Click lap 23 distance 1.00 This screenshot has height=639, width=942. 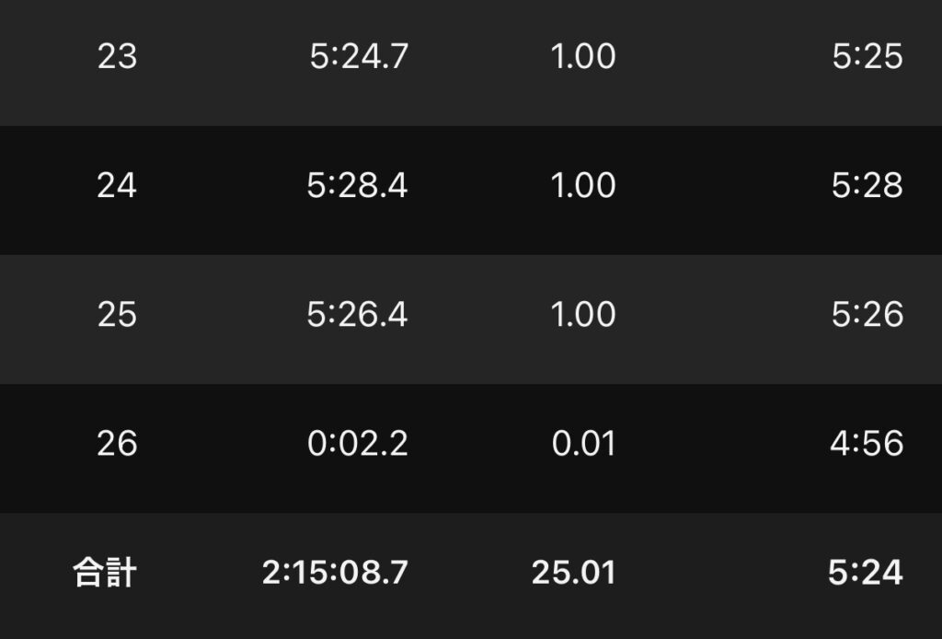click(x=583, y=57)
